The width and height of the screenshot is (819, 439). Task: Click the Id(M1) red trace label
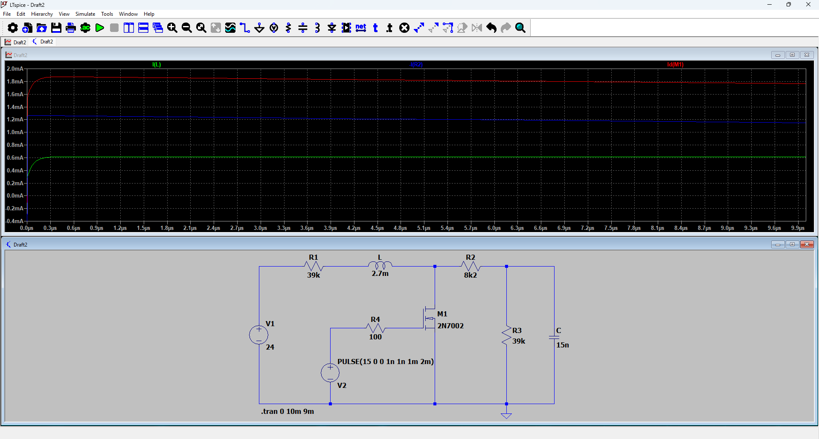675,65
